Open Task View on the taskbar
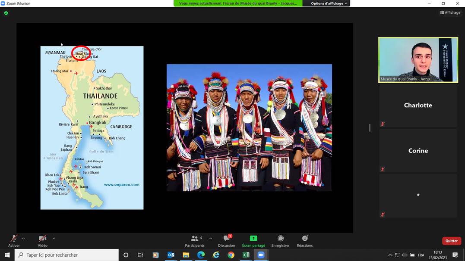The height and width of the screenshot is (261, 465). (x=140, y=255)
